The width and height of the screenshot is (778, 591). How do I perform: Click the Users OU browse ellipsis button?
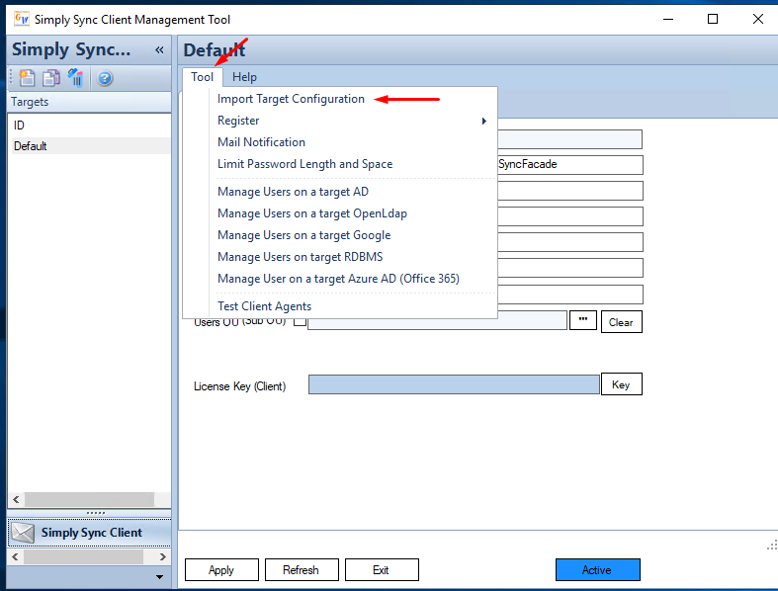click(583, 320)
